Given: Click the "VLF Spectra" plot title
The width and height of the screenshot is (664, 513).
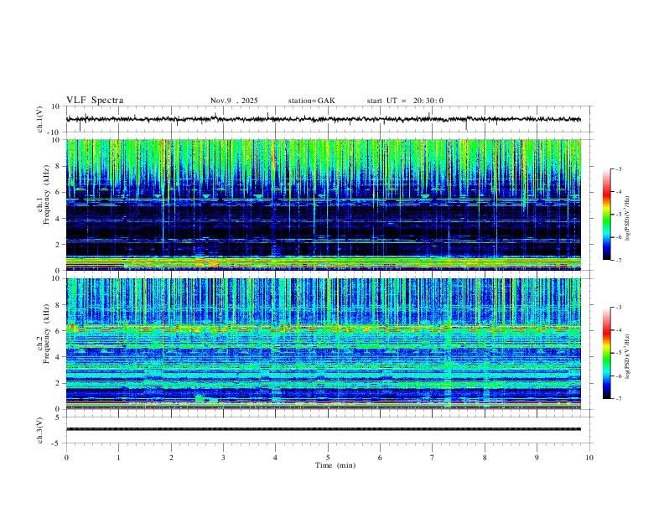Looking at the screenshot, I should click(x=95, y=101).
